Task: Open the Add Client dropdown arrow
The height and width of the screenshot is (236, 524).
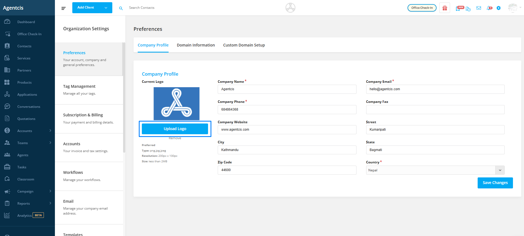Action: 106,8
